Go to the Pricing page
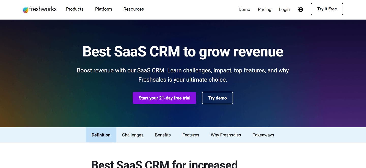 point(264,9)
